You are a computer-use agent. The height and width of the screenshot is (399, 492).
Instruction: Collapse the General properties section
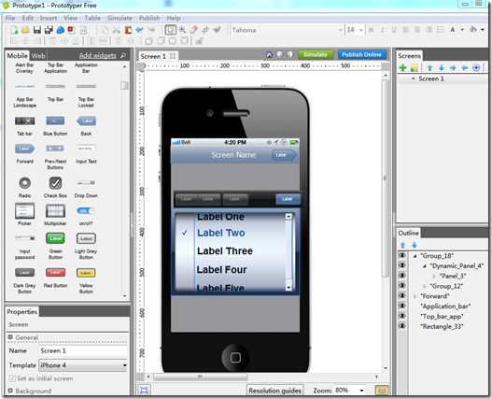(x=10, y=337)
